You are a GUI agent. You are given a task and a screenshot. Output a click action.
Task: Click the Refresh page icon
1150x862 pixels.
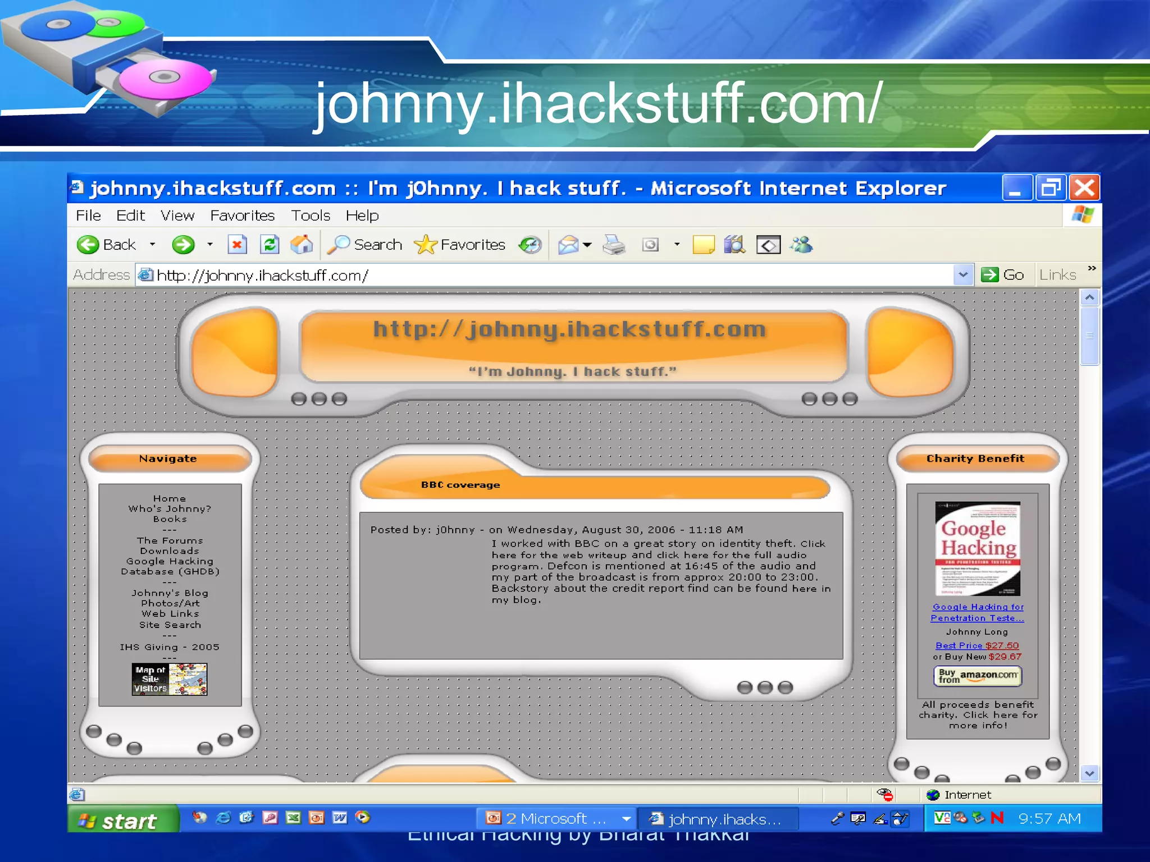pos(270,245)
